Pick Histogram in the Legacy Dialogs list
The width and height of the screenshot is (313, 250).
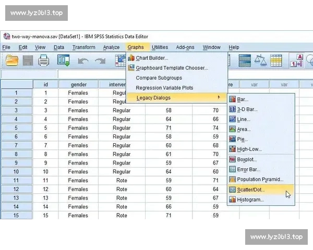[x=250, y=199]
